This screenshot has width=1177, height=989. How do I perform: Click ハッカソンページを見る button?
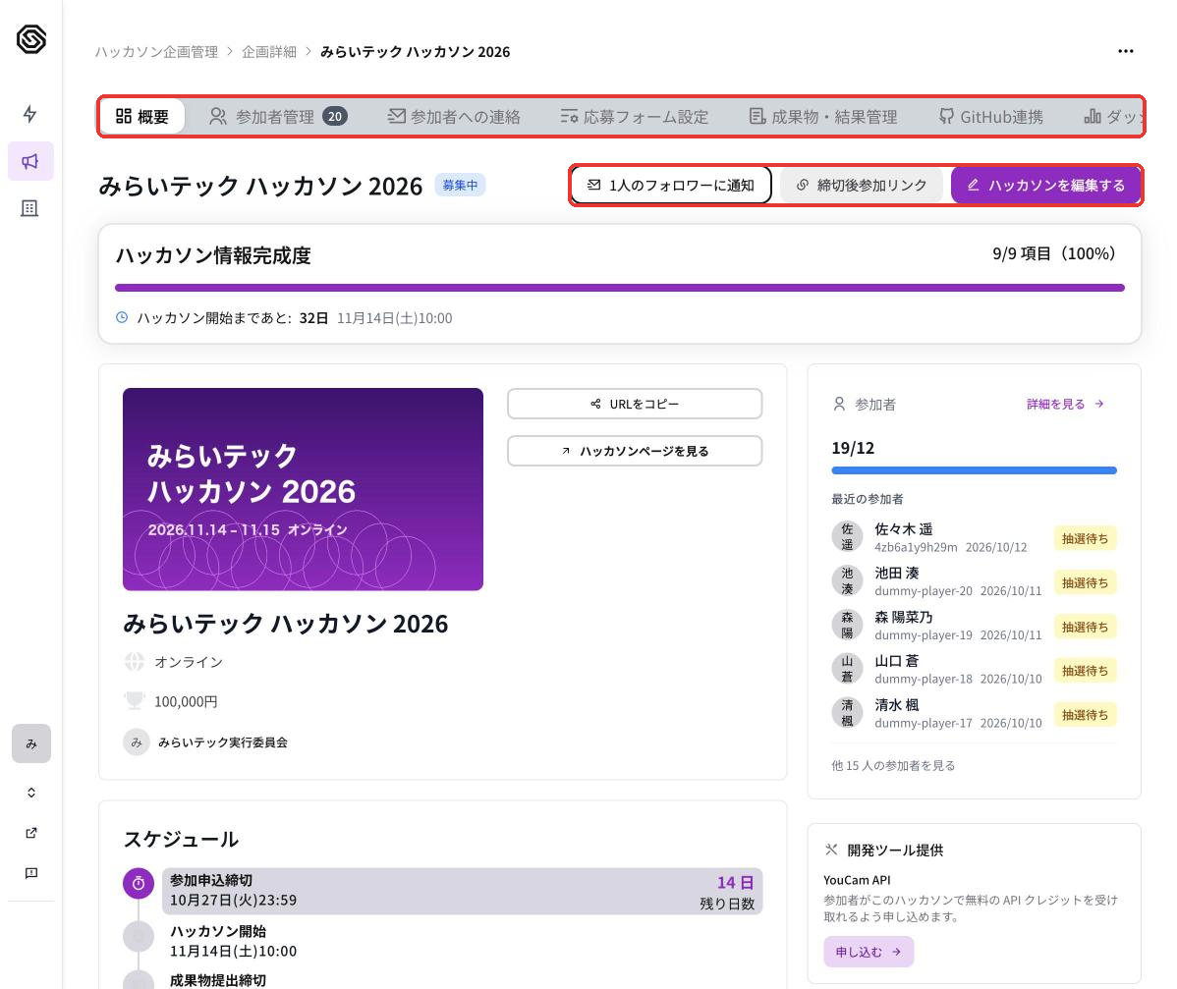tap(635, 451)
